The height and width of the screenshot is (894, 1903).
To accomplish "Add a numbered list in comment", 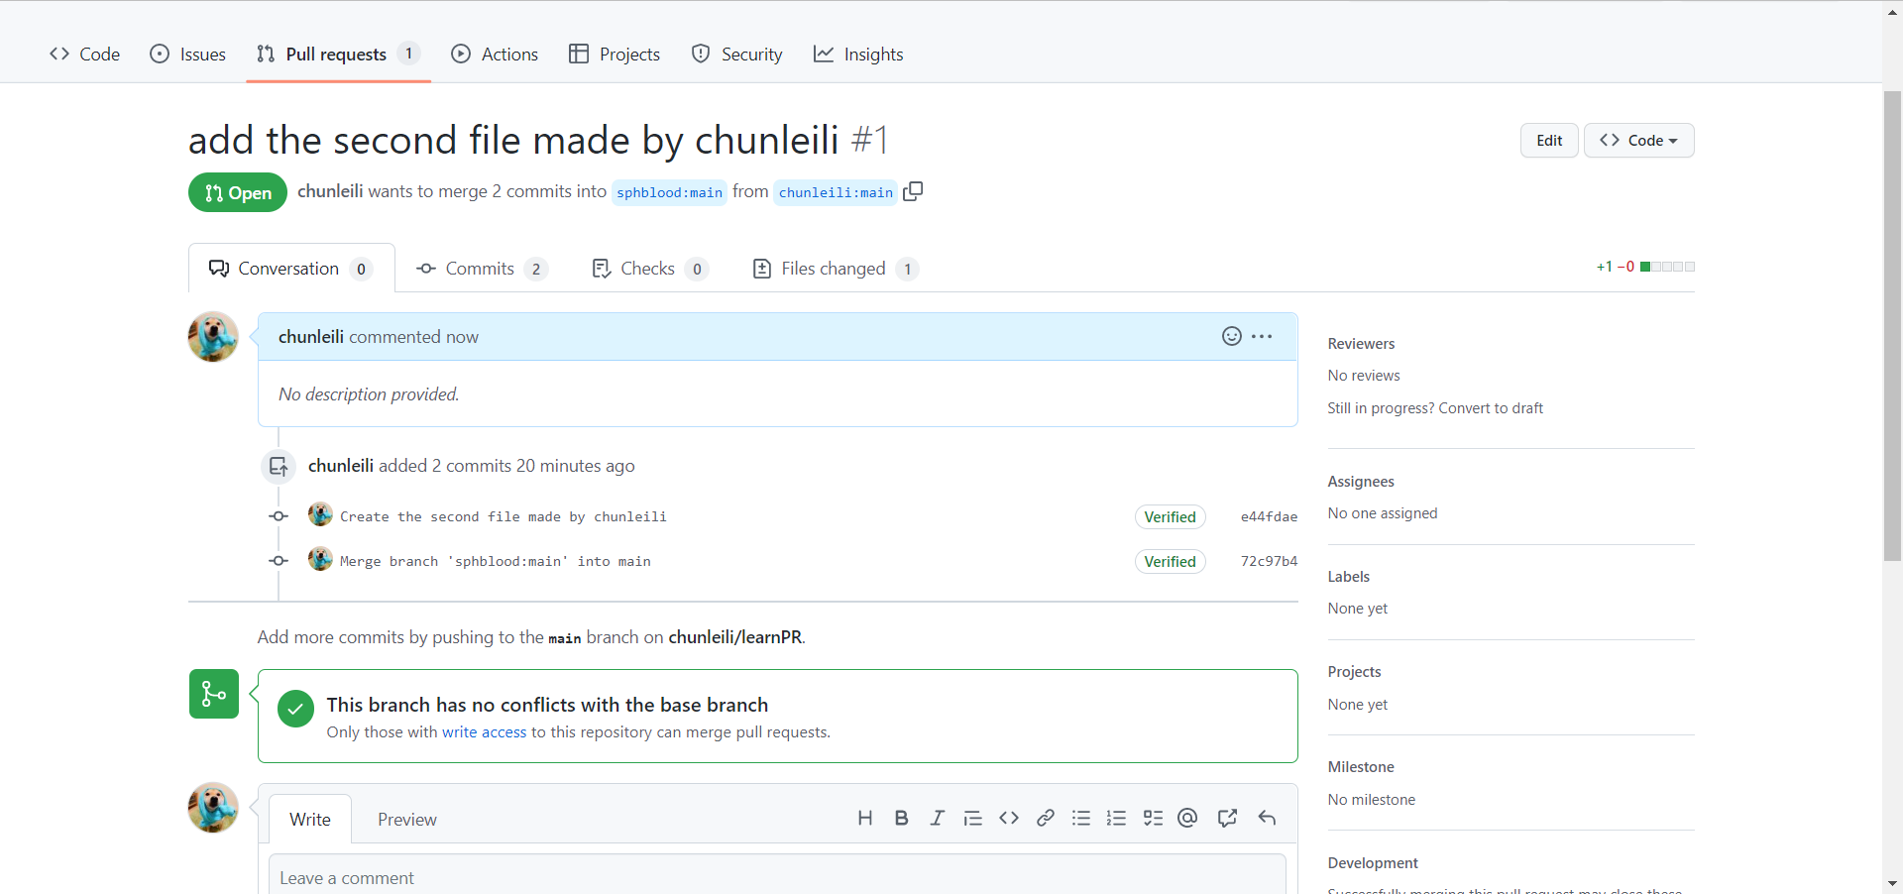I will 1117,818.
